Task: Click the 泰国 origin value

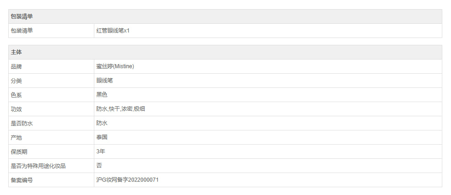Action: [x=102, y=137]
